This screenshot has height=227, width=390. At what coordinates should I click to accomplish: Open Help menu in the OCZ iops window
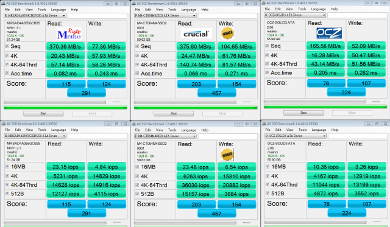335,130
